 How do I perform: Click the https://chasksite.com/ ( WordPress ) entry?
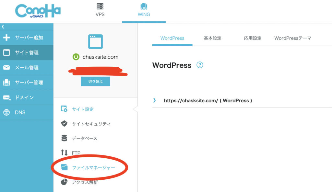pos(208,101)
